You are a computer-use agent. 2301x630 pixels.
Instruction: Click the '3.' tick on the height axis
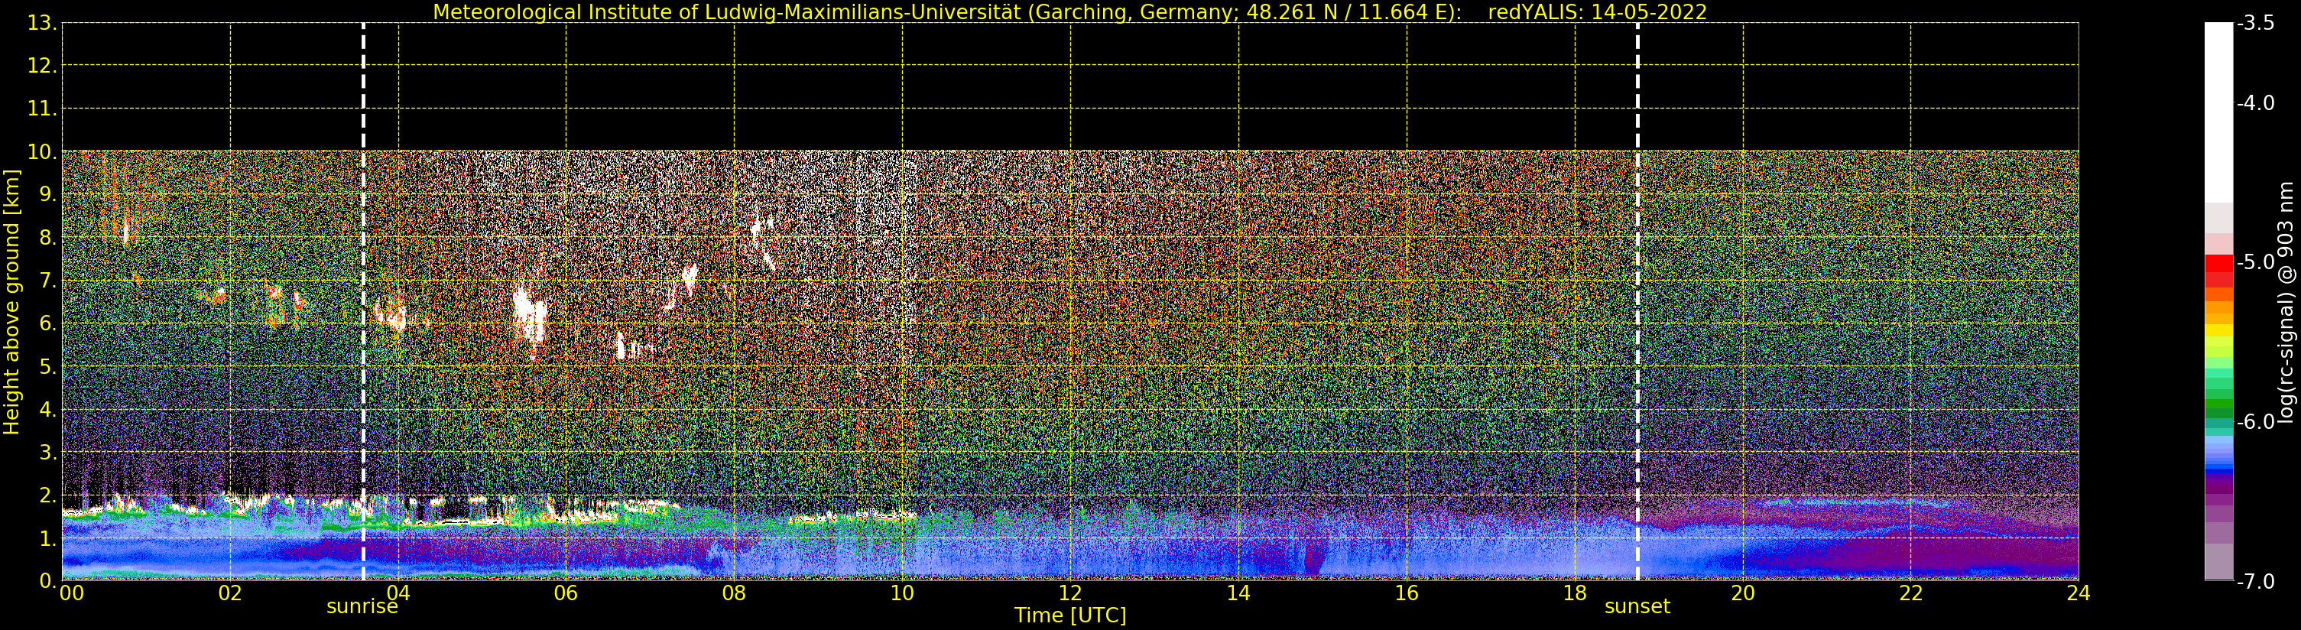pos(48,452)
